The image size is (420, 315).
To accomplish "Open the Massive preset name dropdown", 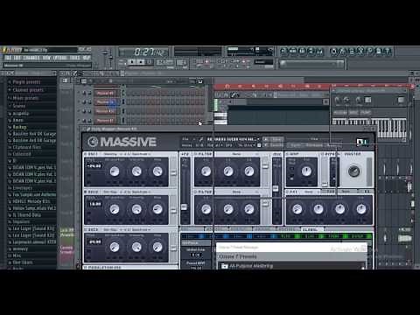I will (233, 139).
